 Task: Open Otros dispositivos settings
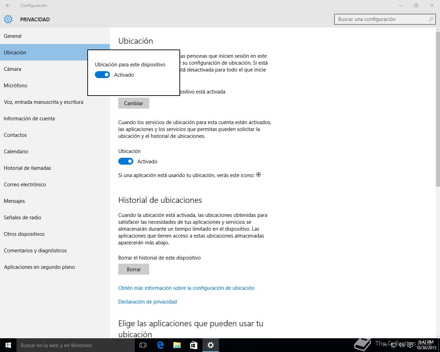click(55, 234)
